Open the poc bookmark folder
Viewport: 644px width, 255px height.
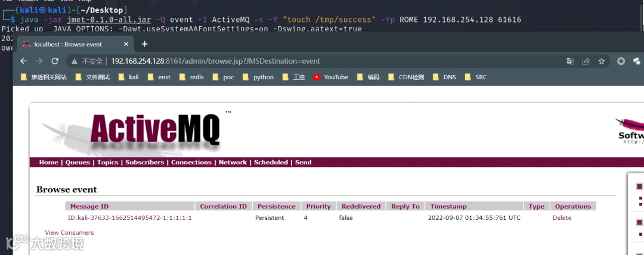(x=223, y=77)
